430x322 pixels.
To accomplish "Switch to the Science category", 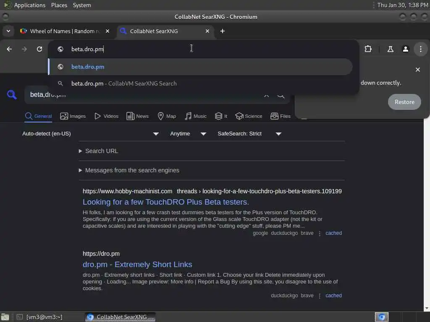I will [x=249, y=116].
